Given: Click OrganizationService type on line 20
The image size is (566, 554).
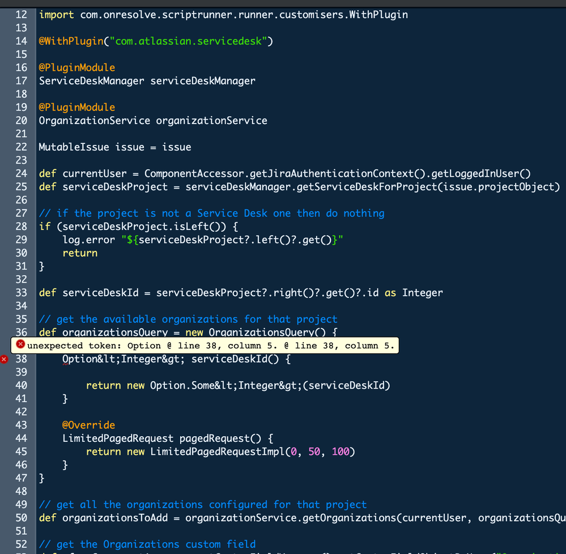Looking at the screenshot, I should (94, 121).
